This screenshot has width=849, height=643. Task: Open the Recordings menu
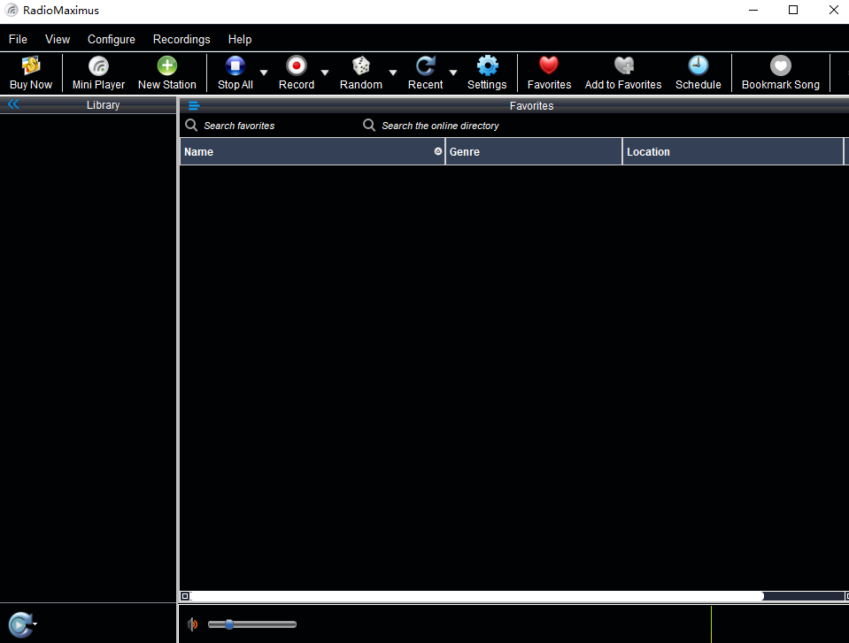(x=181, y=39)
